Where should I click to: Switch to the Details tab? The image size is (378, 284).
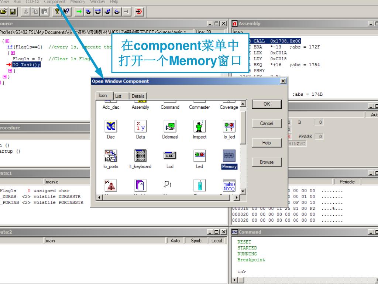click(x=138, y=96)
